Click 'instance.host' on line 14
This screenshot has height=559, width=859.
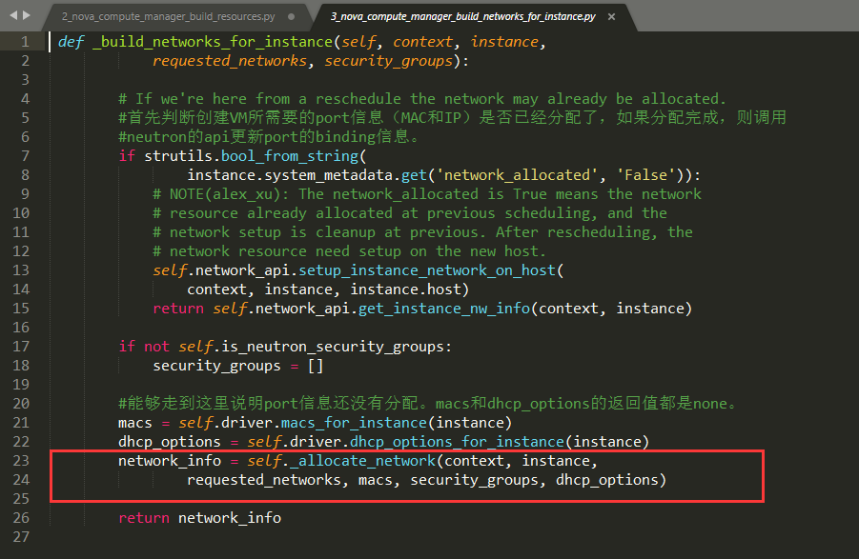tap(406, 289)
